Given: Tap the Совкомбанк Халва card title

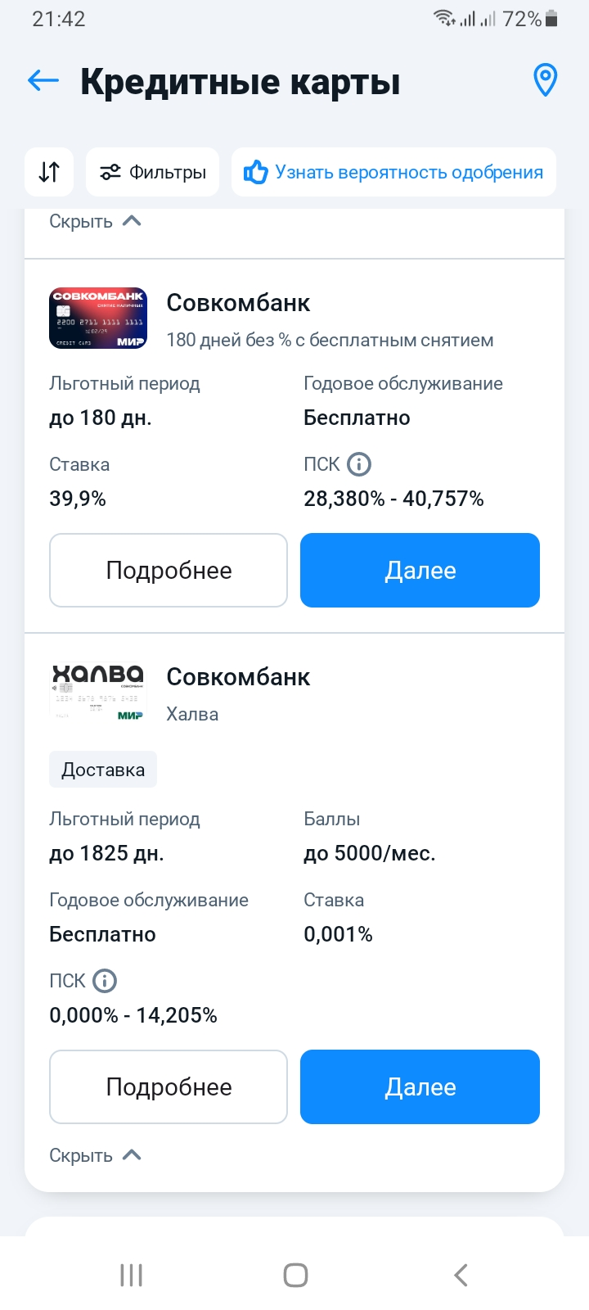Looking at the screenshot, I should coord(238,677).
